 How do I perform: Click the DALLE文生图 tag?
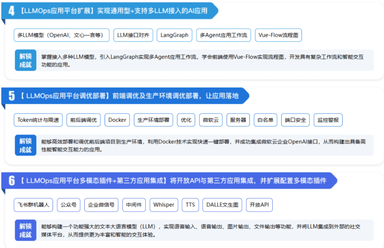pos(222,205)
